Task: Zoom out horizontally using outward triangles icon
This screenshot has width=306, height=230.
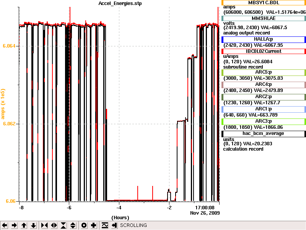Action: [x=54, y=225]
